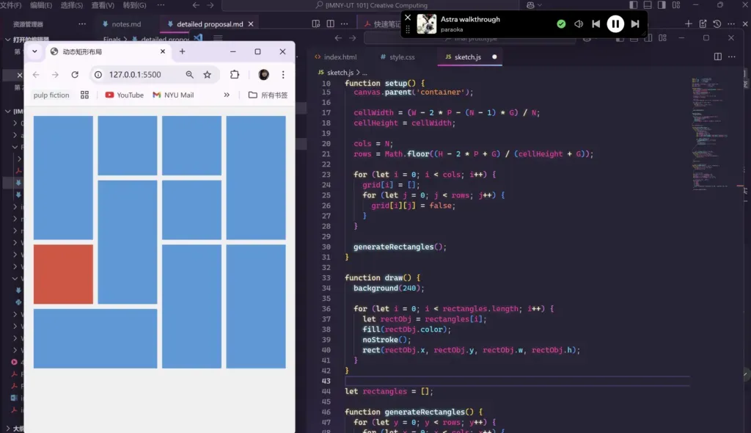This screenshot has height=433, width=751.
Task: Bookmark this page with the star icon
Action: click(207, 74)
